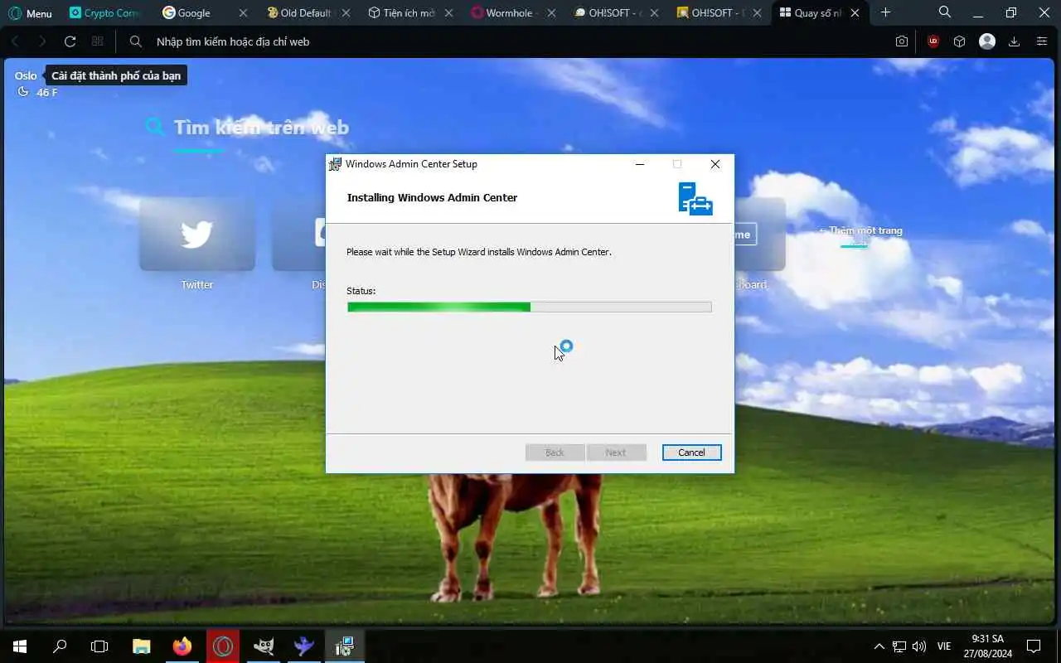
Task: Click the browser back arrow
Action: click(x=16, y=41)
